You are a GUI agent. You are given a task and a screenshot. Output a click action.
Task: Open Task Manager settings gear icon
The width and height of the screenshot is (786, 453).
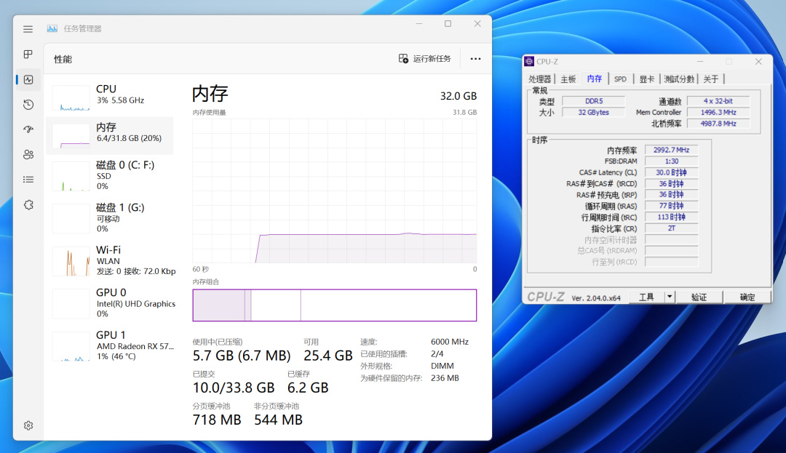[x=28, y=425]
